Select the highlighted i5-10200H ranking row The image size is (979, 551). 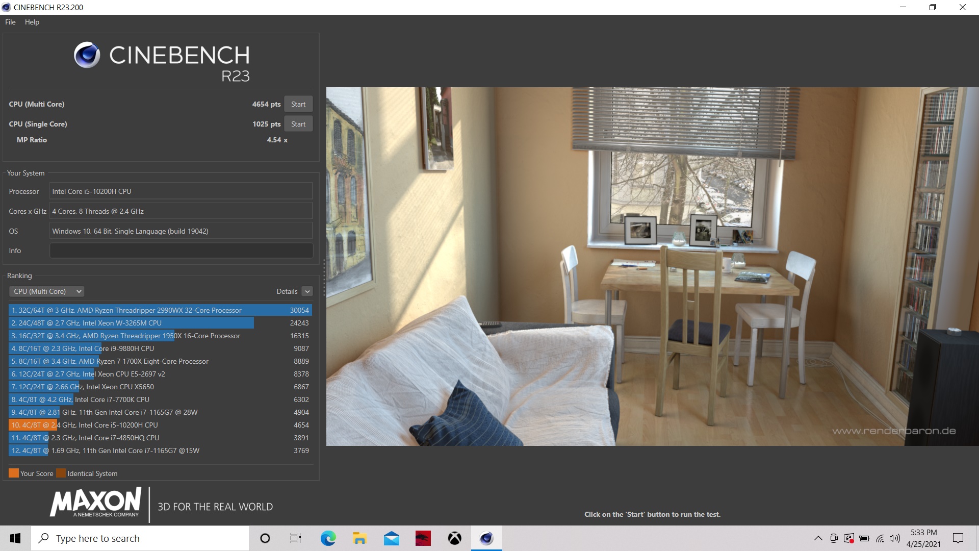[160, 425]
